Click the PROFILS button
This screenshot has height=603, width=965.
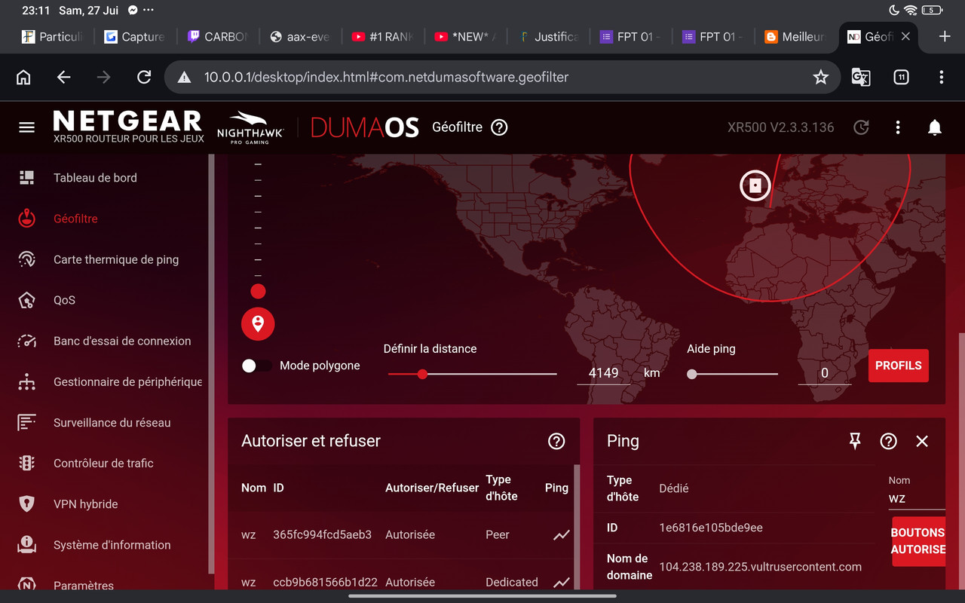coord(898,366)
